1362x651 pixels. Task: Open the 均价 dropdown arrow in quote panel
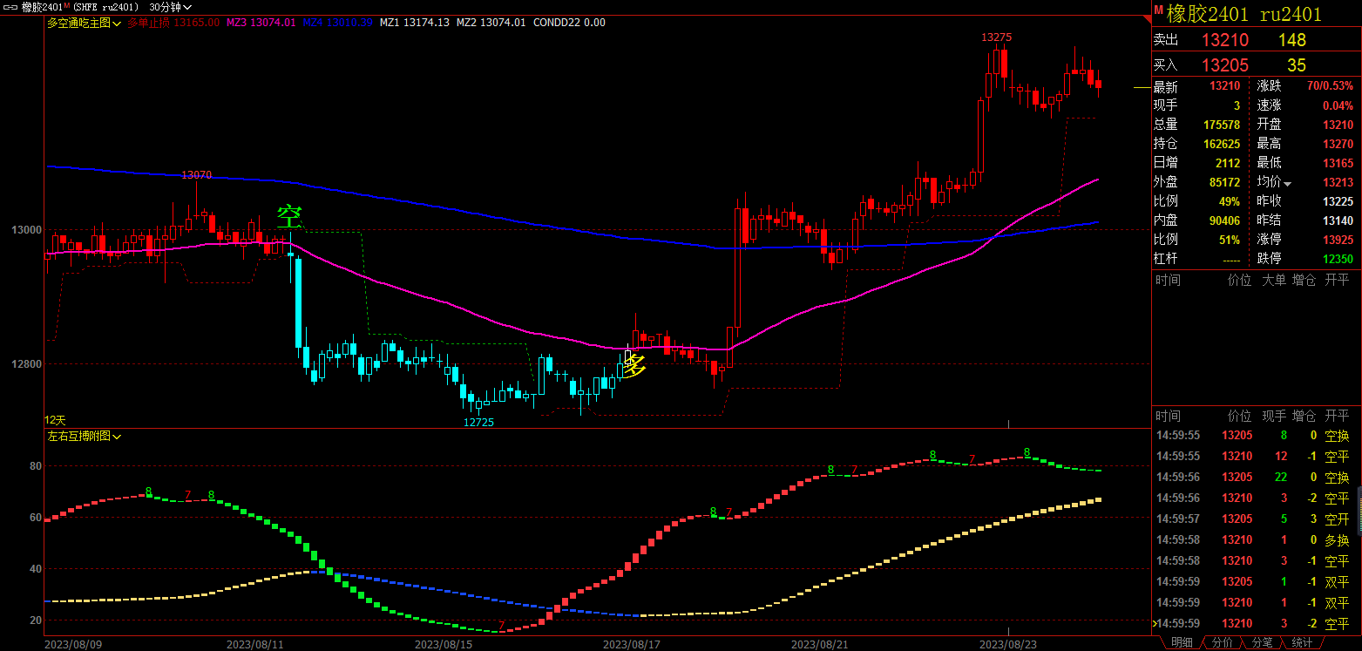1287,183
